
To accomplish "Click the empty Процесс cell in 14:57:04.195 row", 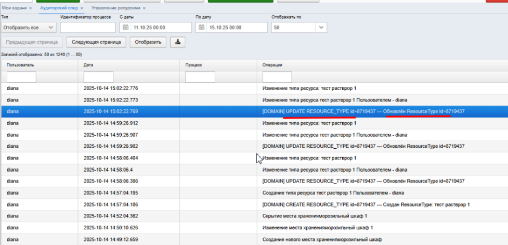I will tap(218, 193).
